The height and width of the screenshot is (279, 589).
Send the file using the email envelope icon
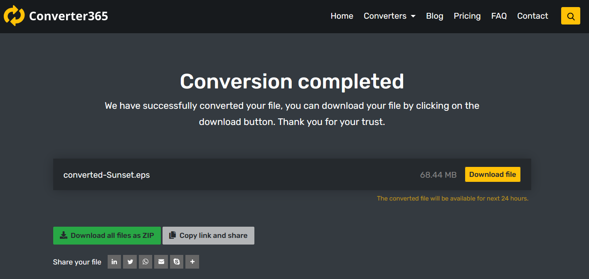(161, 262)
